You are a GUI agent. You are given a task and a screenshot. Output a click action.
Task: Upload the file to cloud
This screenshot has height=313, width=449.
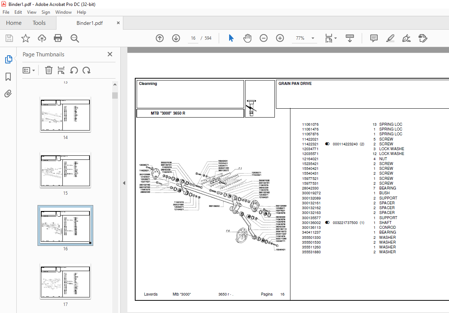42,38
